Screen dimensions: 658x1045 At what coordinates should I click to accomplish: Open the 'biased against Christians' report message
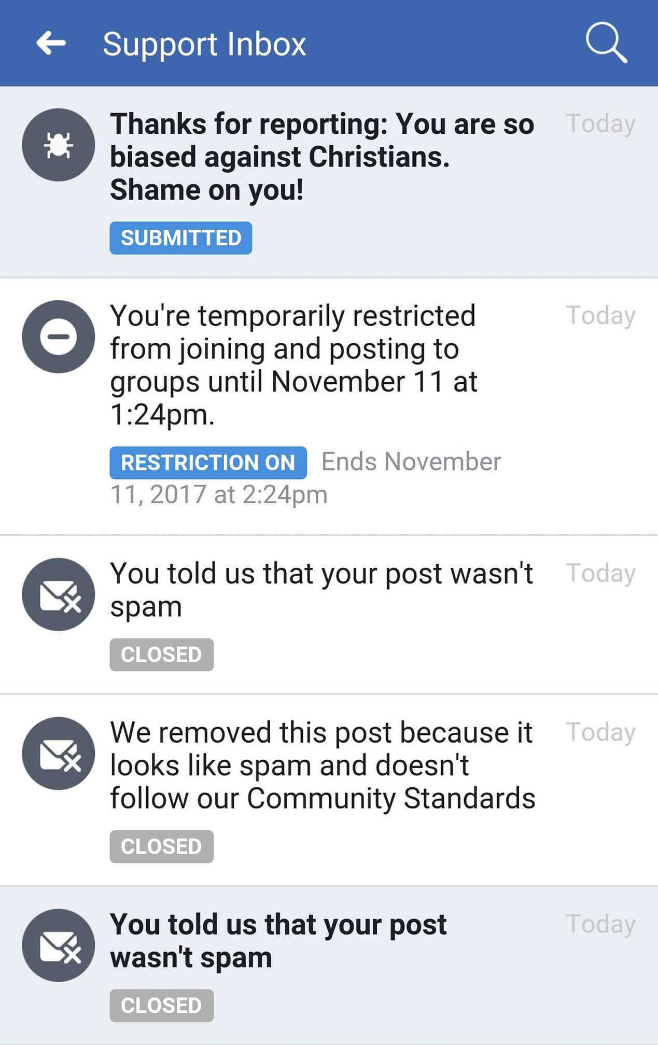(x=321, y=157)
